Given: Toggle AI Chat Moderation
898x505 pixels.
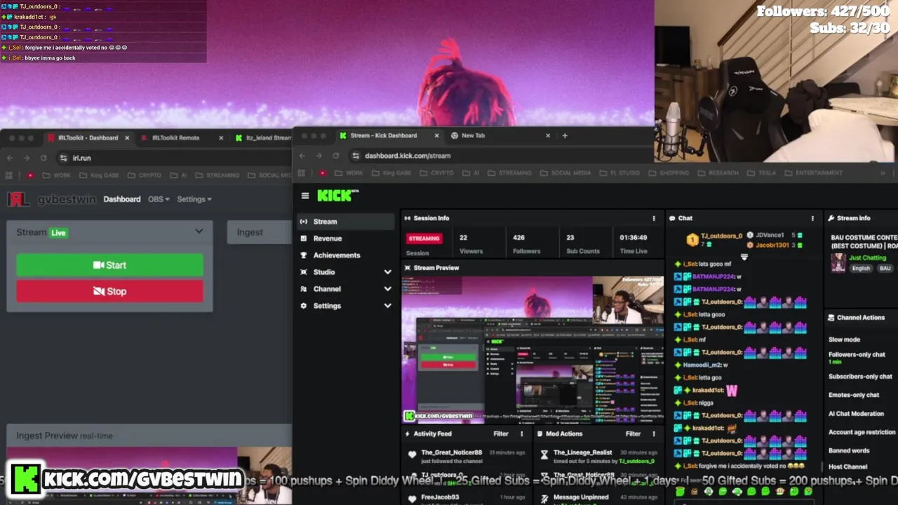Looking at the screenshot, I should tap(856, 414).
